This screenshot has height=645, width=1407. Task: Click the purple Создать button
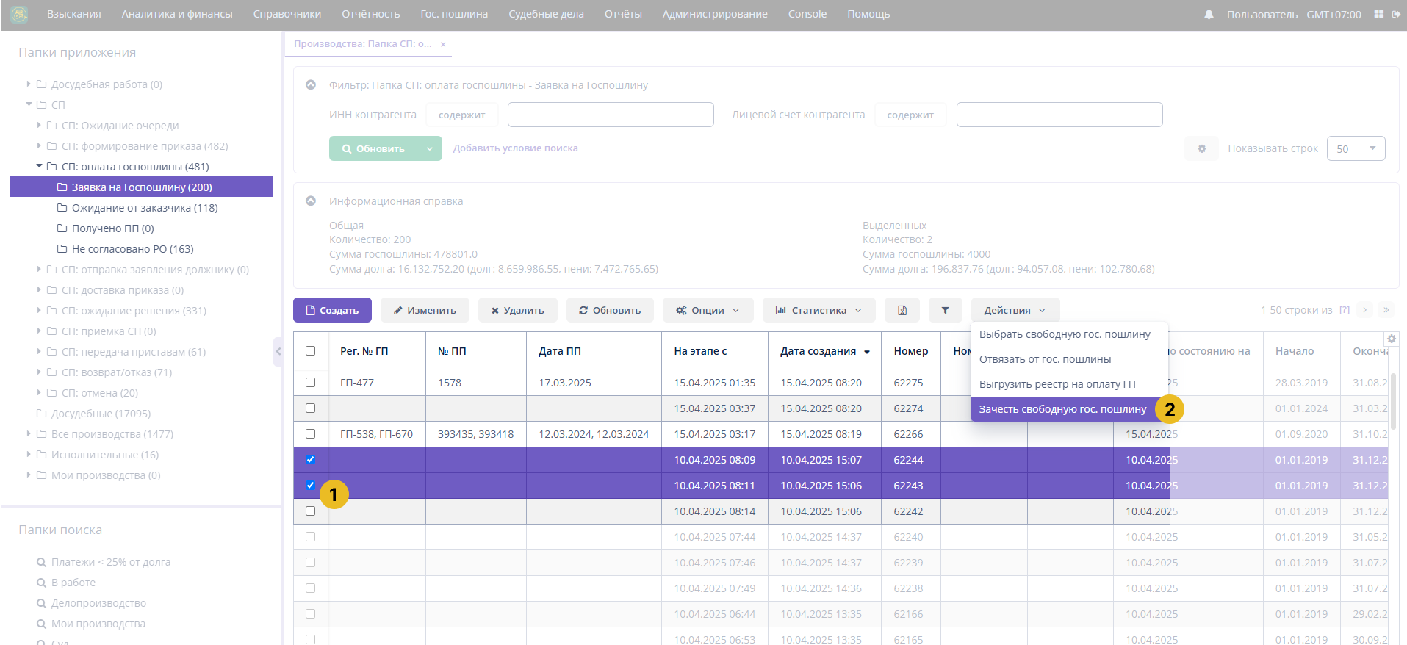click(x=332, y=311)
